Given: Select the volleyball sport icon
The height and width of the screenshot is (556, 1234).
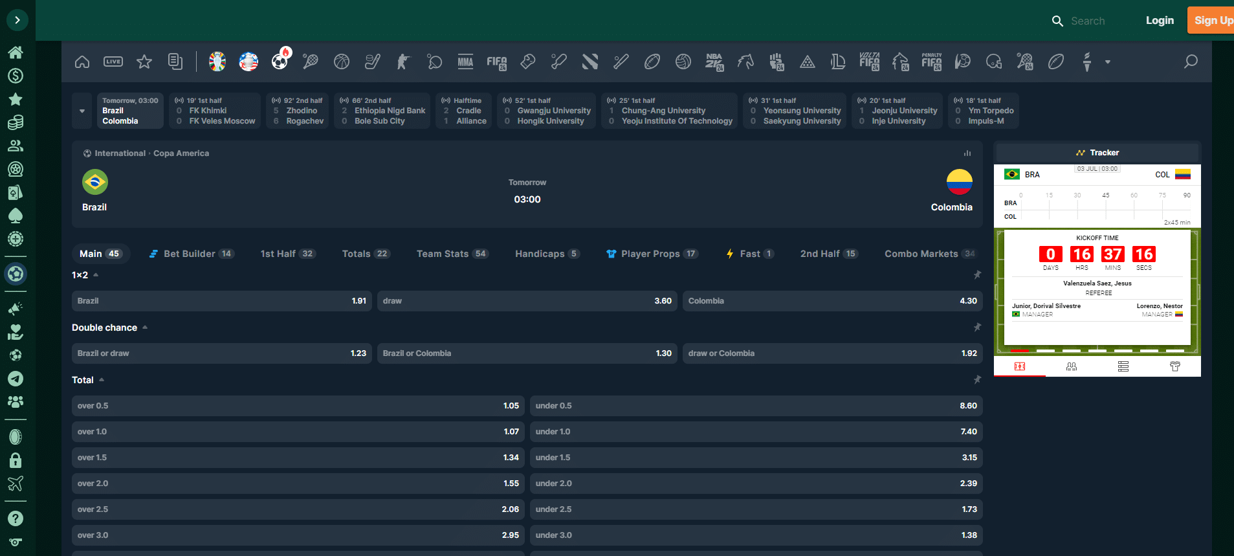Looking at the screenshot, I should point(683,61).
